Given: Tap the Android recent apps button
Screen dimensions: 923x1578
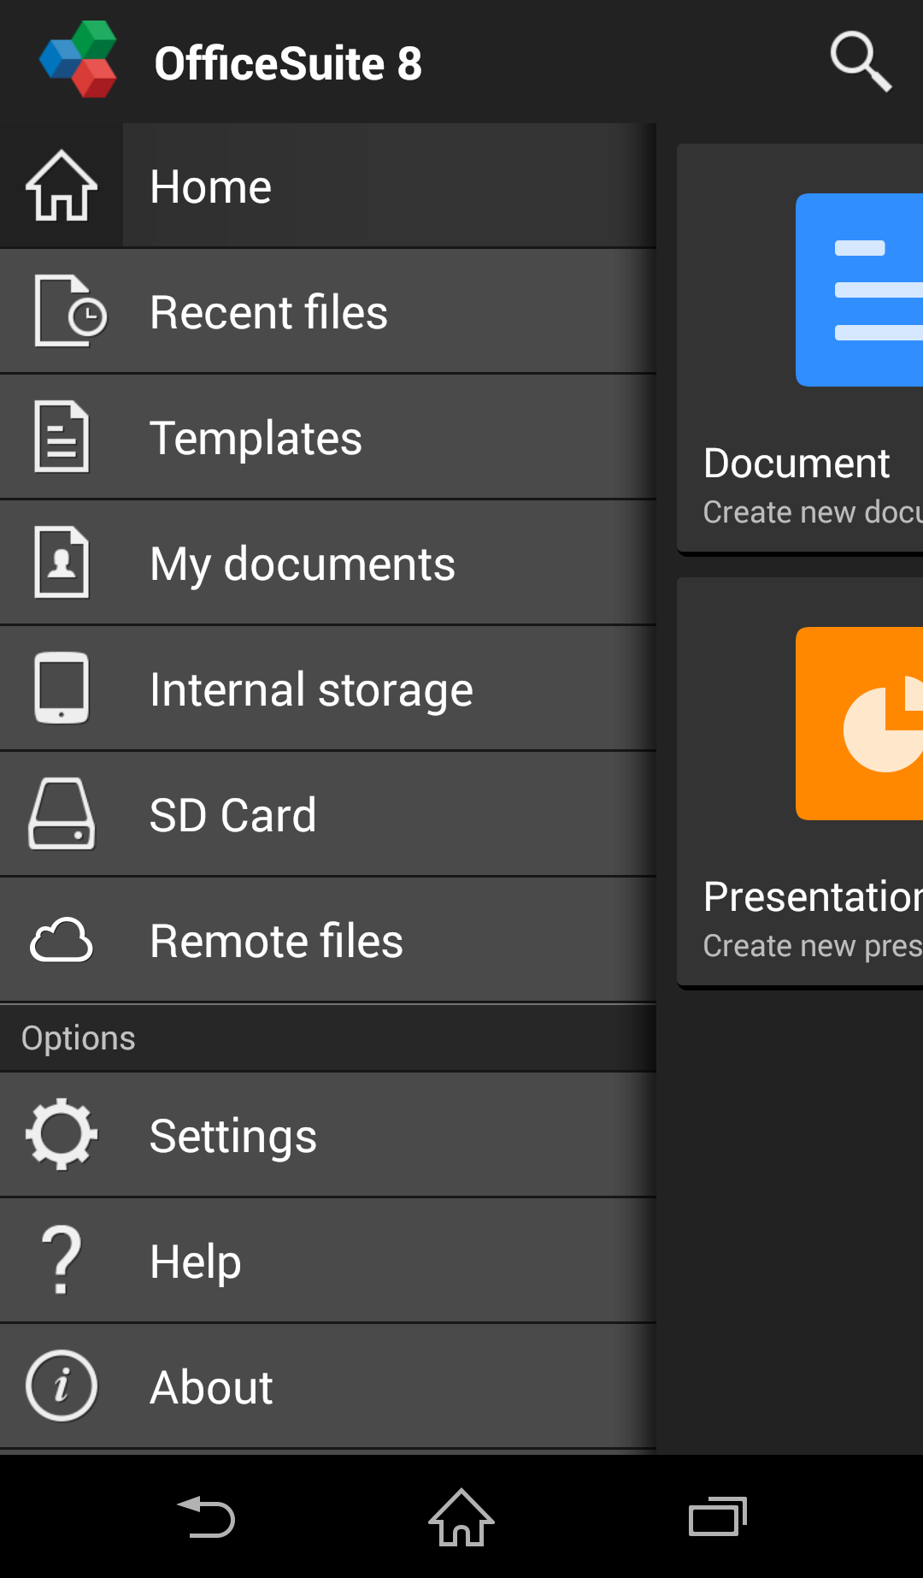Looking at the screenshot, I should [x=718, y=1517].
